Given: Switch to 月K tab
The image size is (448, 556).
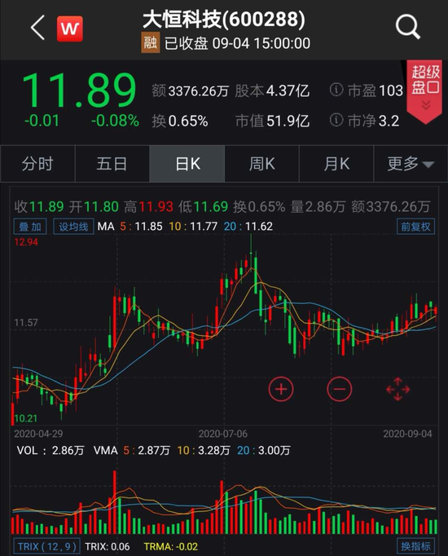Looking at the screenshot, I should (336, 164).
